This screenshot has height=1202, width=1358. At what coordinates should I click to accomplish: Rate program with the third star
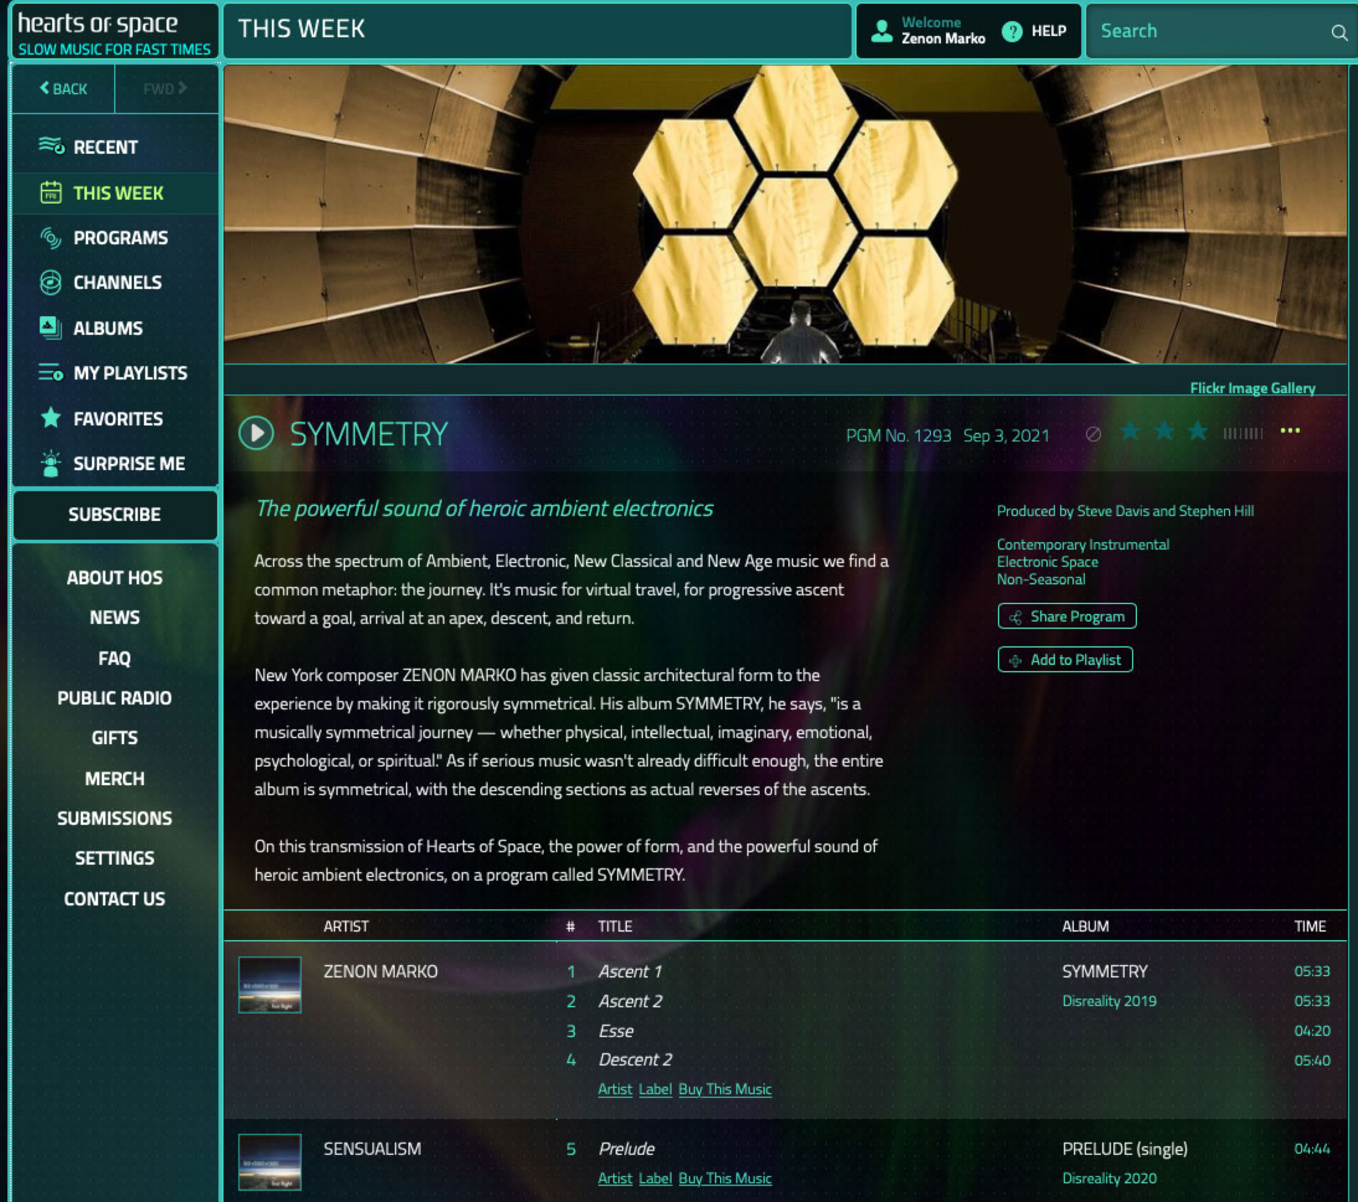click(1198, 431)
